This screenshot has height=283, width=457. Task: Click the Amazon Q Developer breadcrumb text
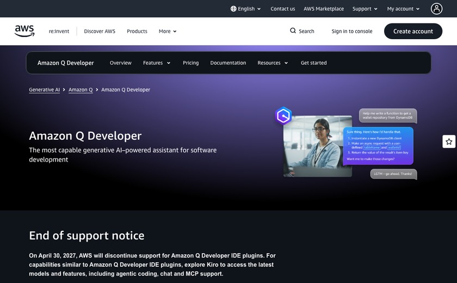coord(126,89)
